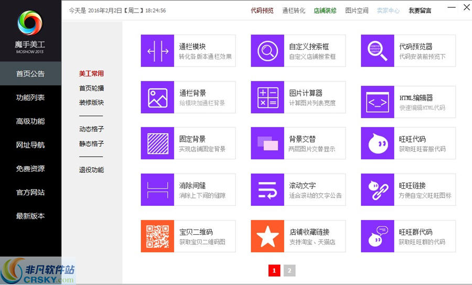Open 功能列表 in the sidebar
Screen dimensions: 472x285
(x=30, y=97)
